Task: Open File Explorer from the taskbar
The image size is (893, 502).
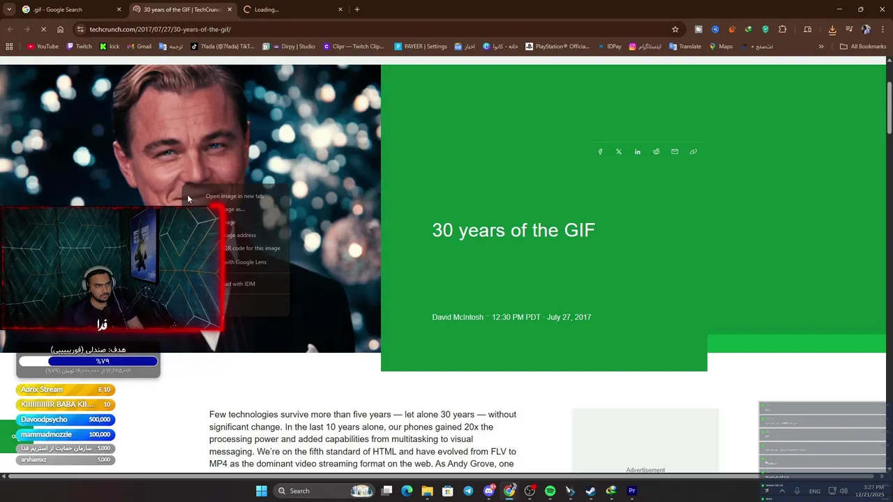Action: pyautogui.click(x=427, y=491)
